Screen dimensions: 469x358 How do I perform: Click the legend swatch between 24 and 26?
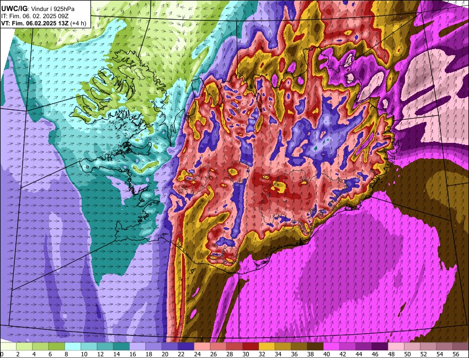[202, 346]
